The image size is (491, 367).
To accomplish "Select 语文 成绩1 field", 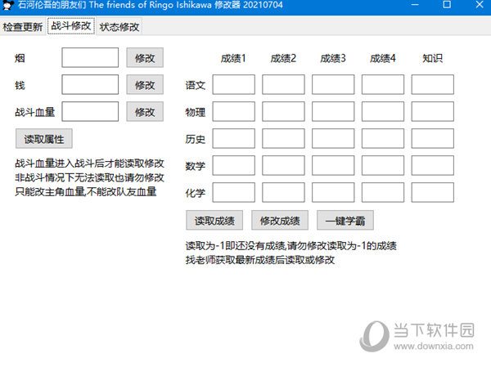I will tap(233, 84).
